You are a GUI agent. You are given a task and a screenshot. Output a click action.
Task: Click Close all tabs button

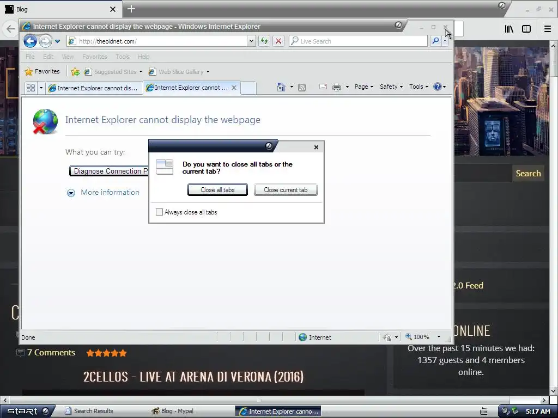217,190
